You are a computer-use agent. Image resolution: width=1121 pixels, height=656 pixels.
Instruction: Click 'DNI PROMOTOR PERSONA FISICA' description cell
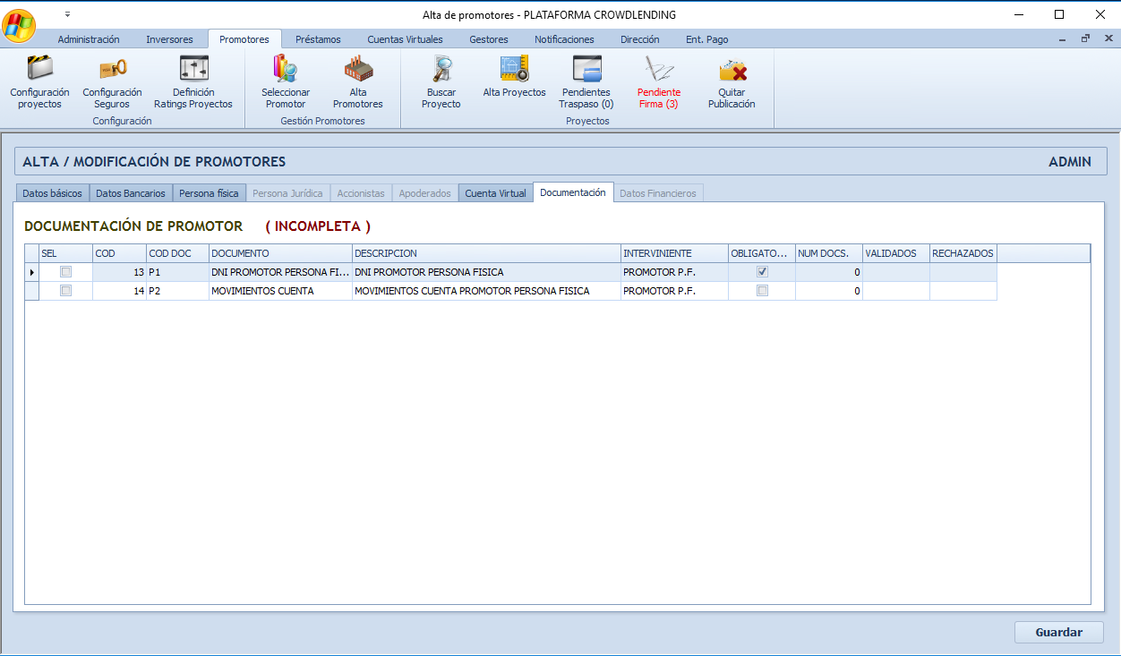tap(486, 271)
